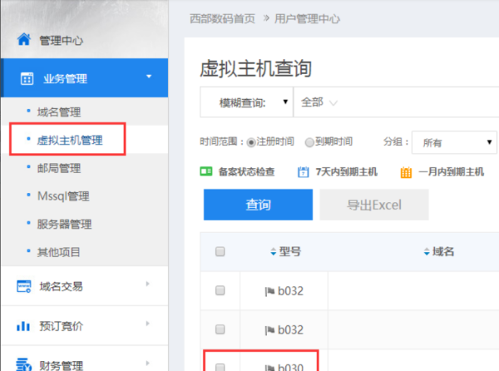Check the second b032 row checkbox
The image size is (499, 371).
(220, 329)
